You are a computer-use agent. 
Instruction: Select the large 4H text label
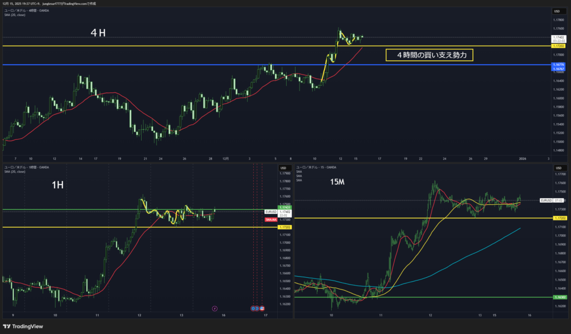coord(98,33)
